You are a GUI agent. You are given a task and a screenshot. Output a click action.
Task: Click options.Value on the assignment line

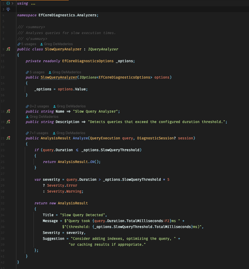pos(72,89)
